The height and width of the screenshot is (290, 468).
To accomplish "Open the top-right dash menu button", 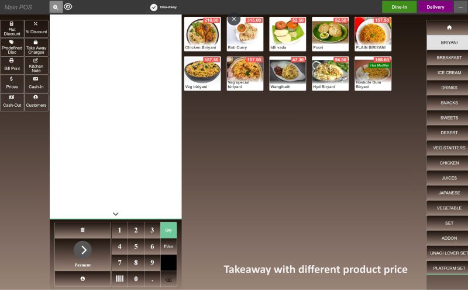I will click(x=460, y=7).
